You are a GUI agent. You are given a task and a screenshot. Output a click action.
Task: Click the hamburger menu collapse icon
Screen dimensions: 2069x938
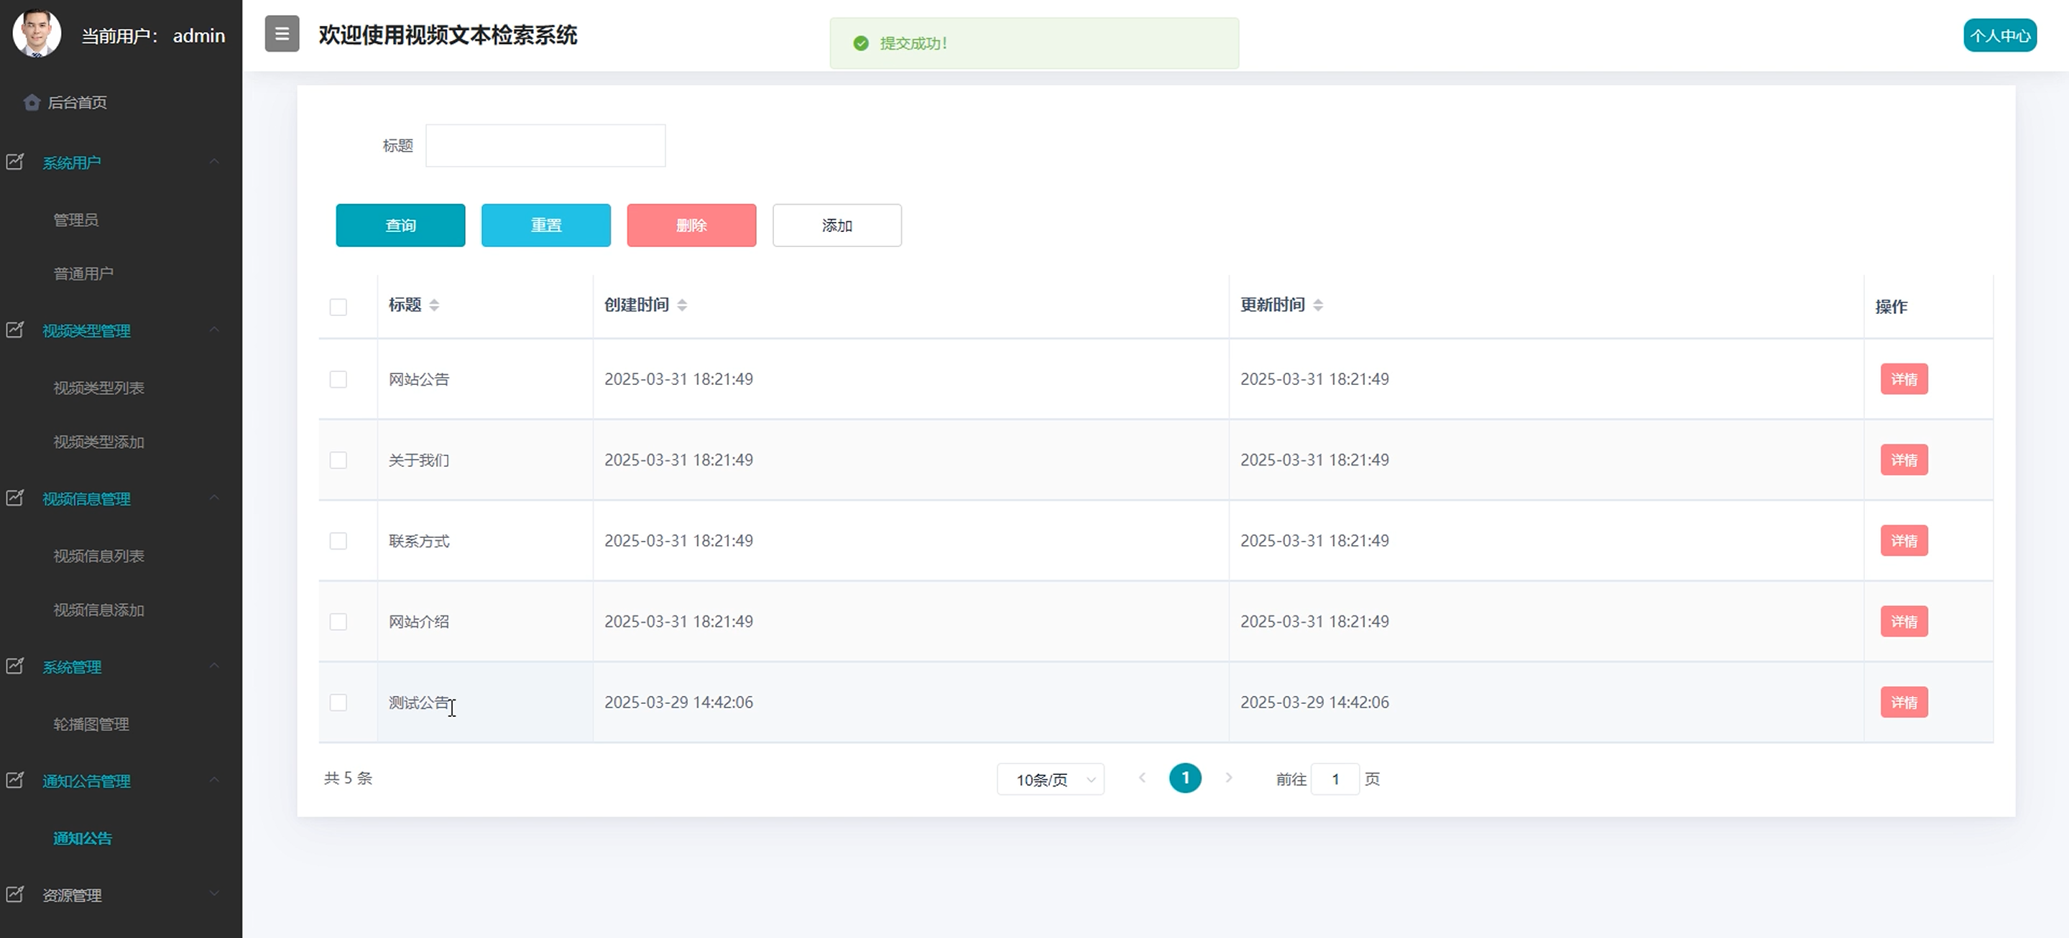click(x=282, y=34)
